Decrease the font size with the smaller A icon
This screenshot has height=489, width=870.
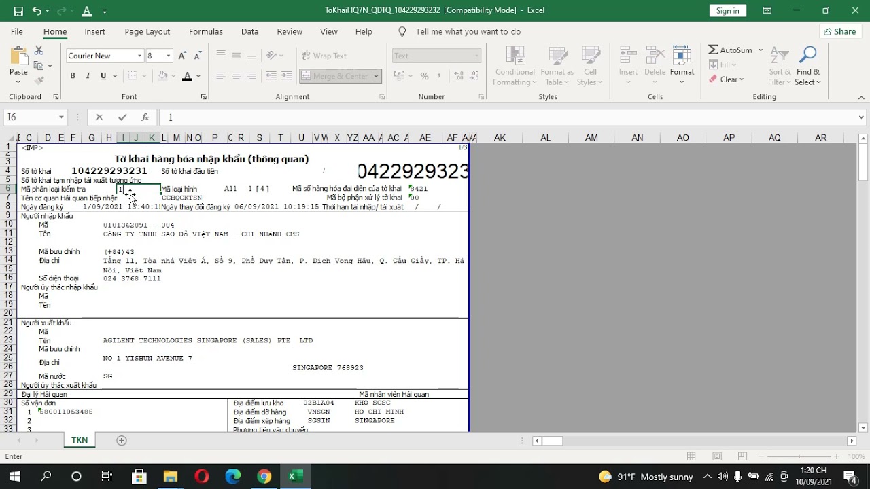click(197, 56)
